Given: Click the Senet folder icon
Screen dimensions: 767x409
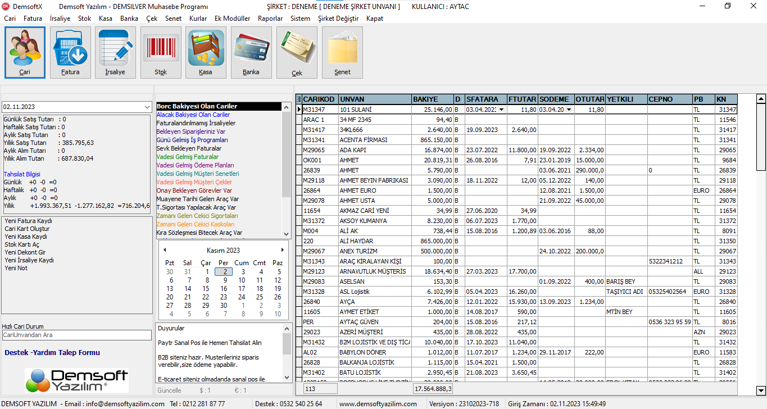Looking at the screenshot, I should pyautogui.click(x=342, y=52).
